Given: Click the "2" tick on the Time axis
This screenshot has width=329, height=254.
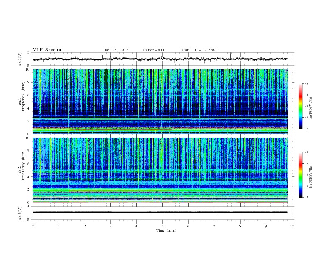Looking at the screenshot, I should pos(85,226).
